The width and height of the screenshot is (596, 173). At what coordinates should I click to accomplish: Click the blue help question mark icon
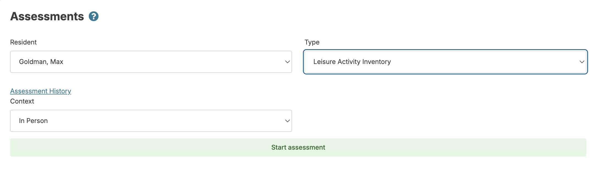(93, 16)
